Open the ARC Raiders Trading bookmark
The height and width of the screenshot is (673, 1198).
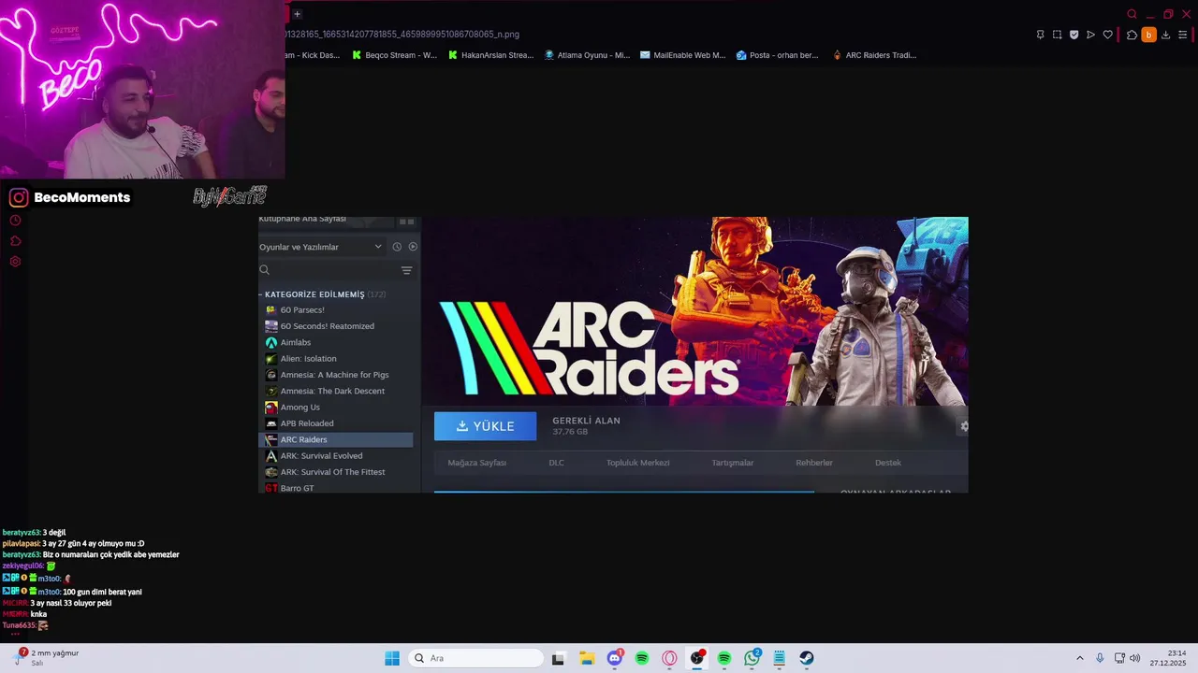coord(874,55)
